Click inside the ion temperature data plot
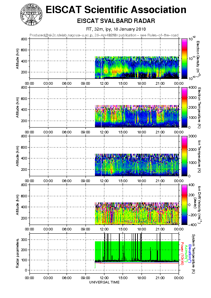The width and height of the screenshot is (211, 298). (x=137, y=165)
